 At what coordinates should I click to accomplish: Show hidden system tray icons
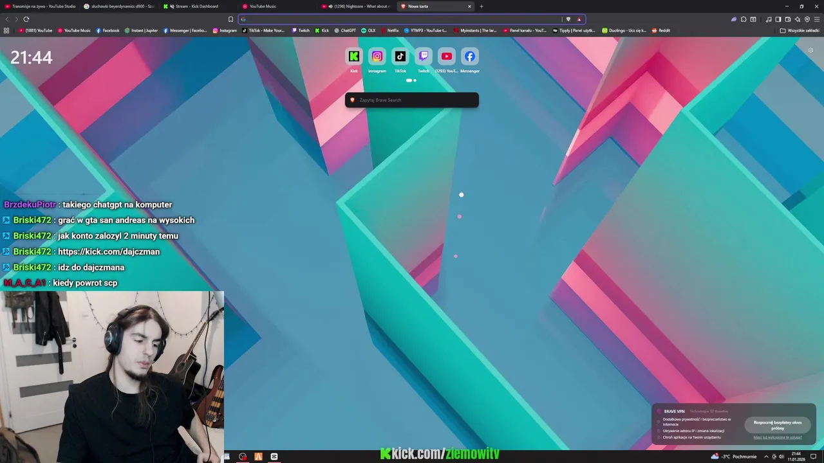coord(766,457)
